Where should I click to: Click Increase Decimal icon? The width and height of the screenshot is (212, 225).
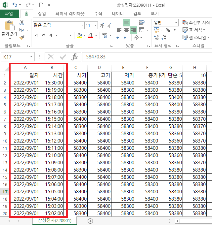156,38
